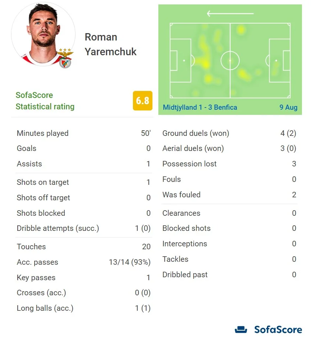This screenshot has height=338, width=313.
Task: Select the Possession lost stat
Action: click(229, 164)
